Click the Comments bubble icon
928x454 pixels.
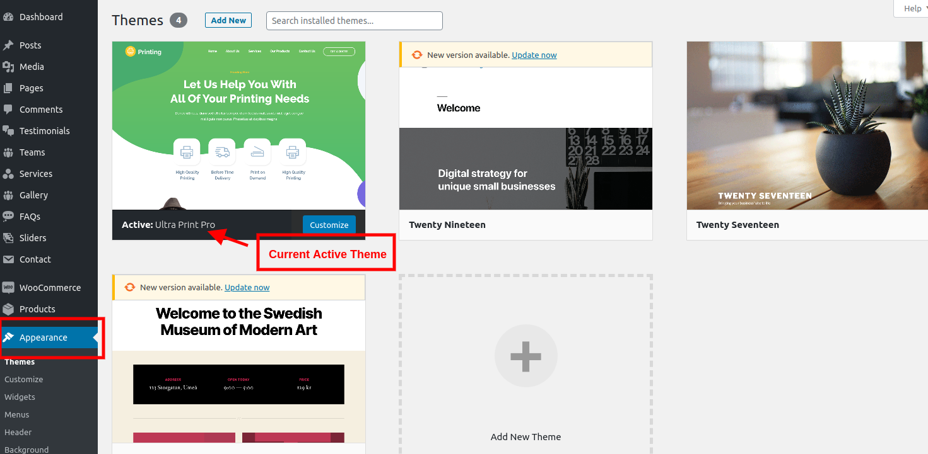tap(8, 110)
